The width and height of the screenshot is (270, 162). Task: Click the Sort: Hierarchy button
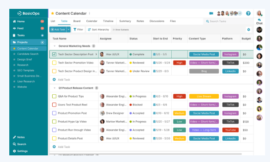pyautogui.click(x=99, y=30)
